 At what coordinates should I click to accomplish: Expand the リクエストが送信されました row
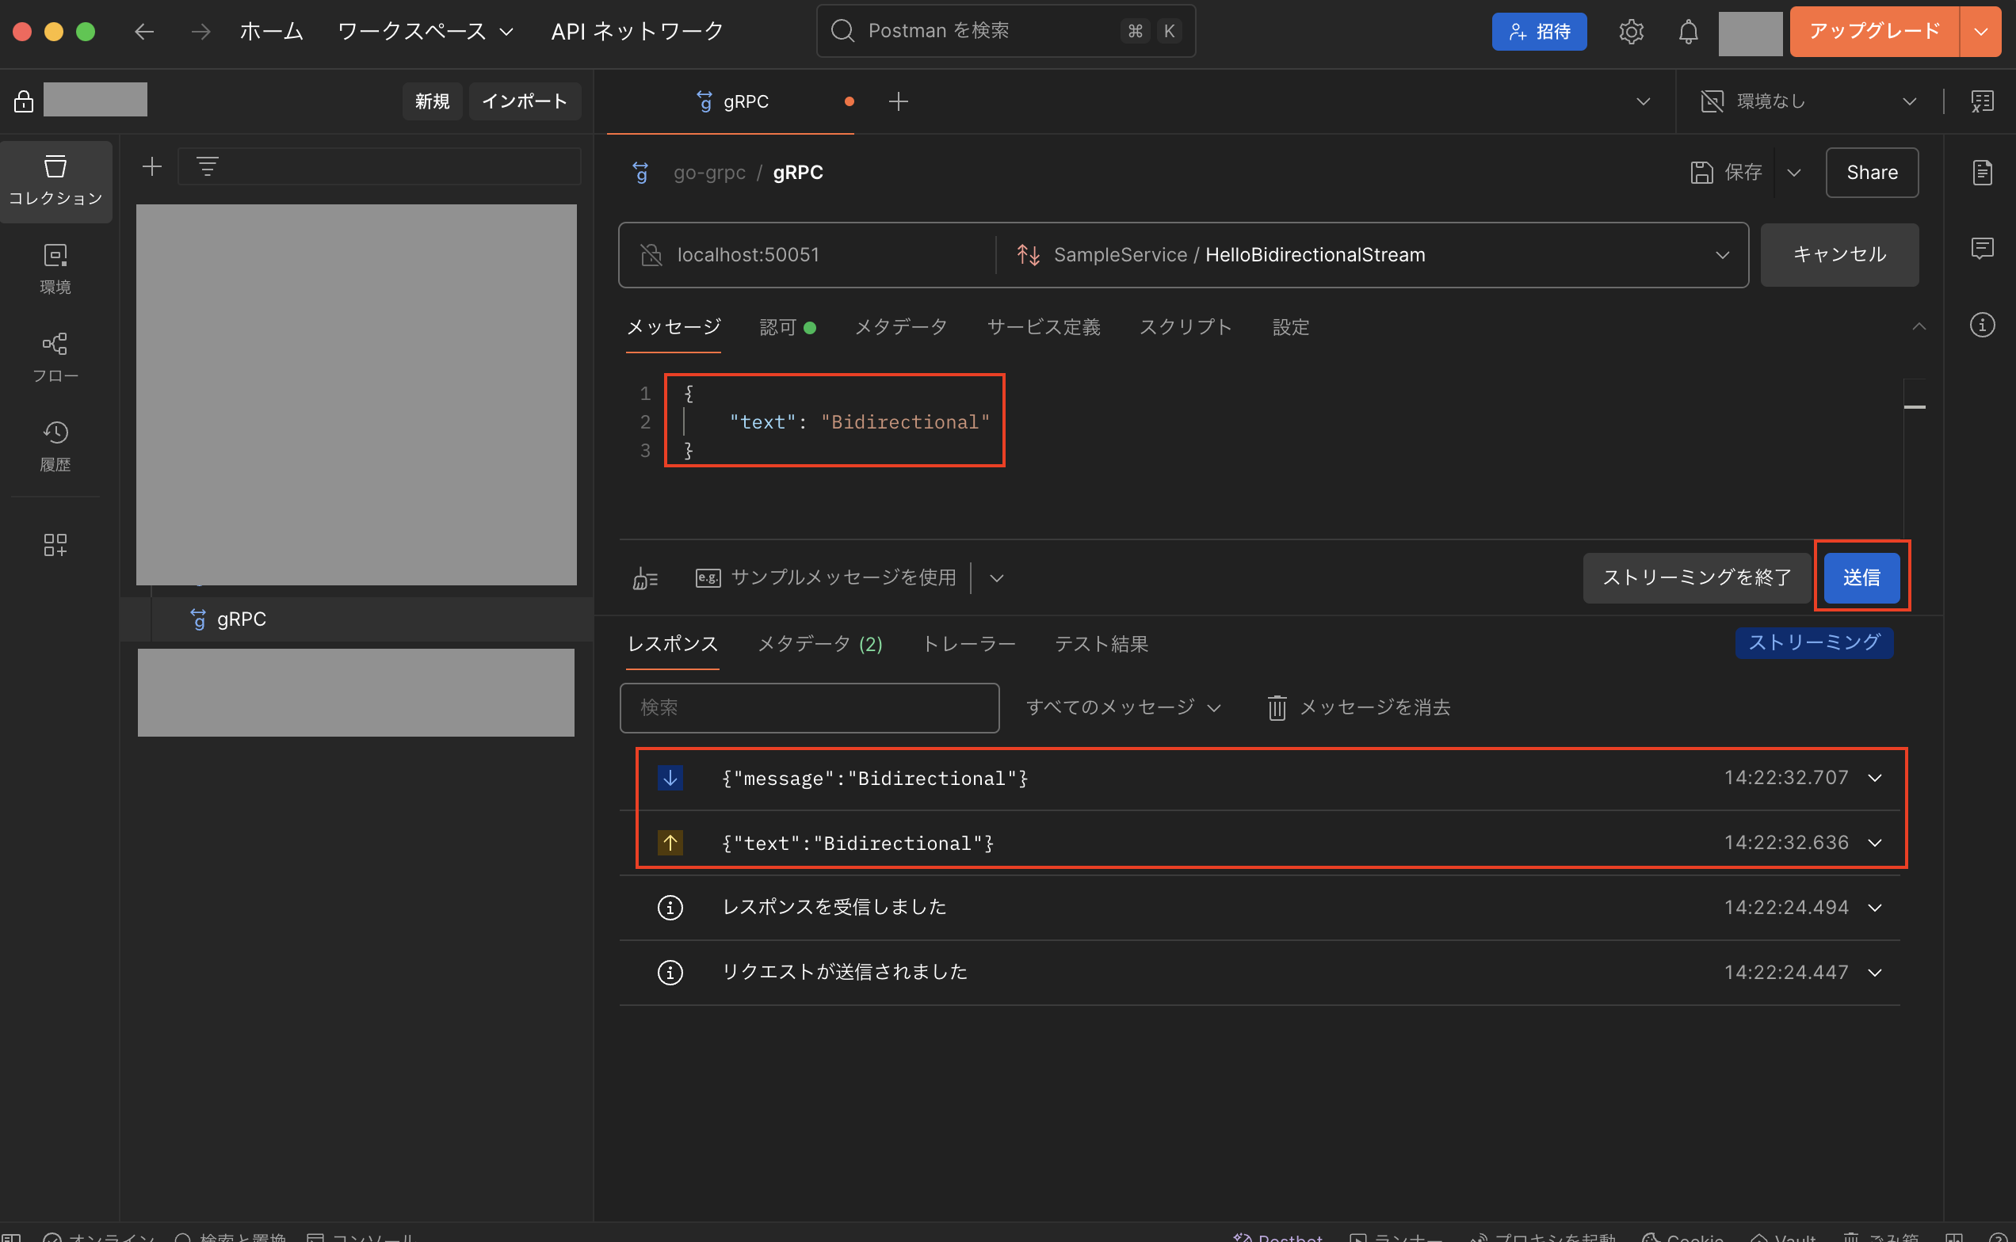(1875, 972)
